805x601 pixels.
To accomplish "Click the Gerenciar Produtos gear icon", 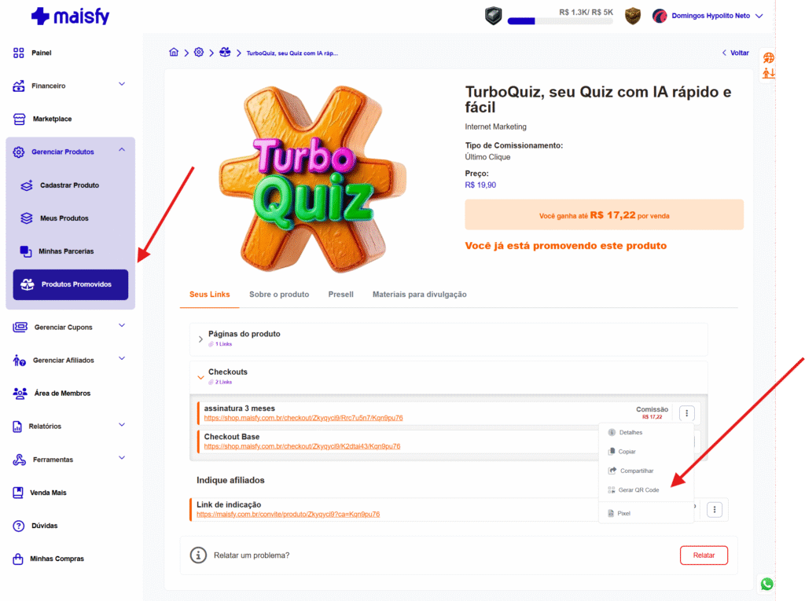I will pos(19,152).
